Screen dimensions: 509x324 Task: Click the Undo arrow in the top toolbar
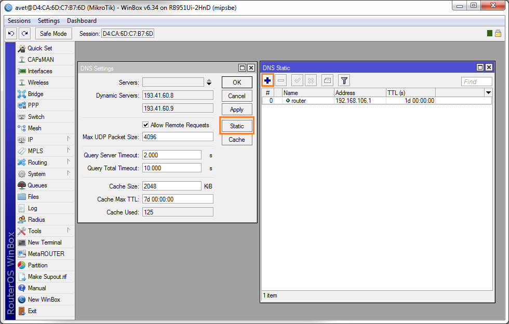pyautogui.click(x=11, y=34)
